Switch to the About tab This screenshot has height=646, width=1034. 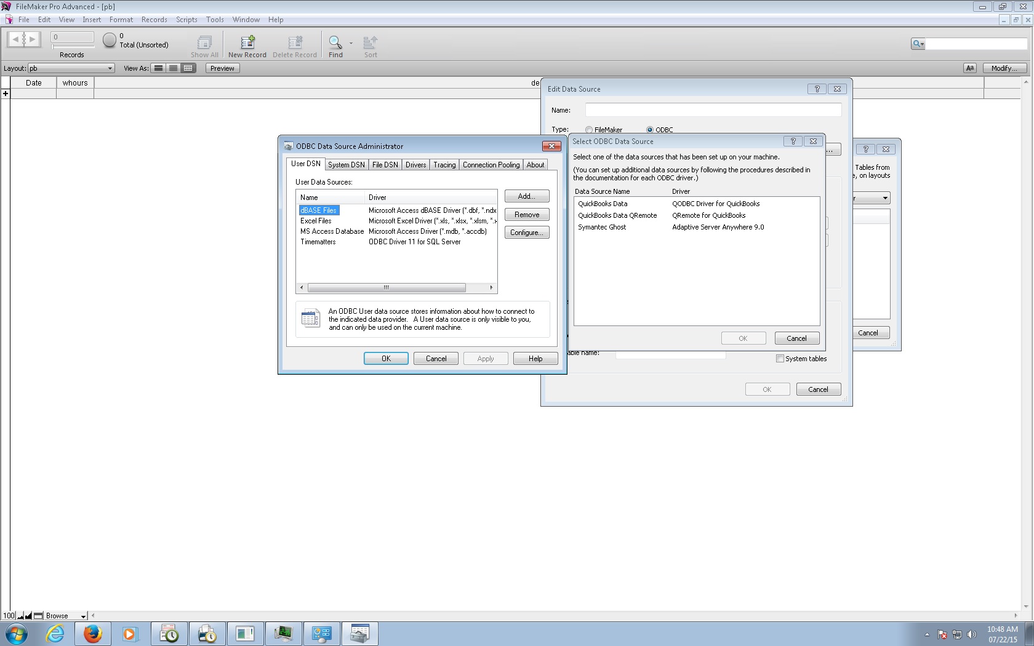[x=535, y=165]
